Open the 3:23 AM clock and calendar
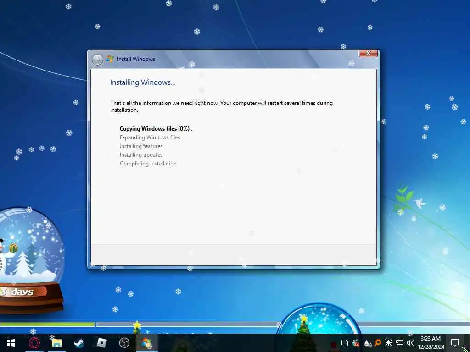The width and height of the screenshot is (470, 352). 431,339
